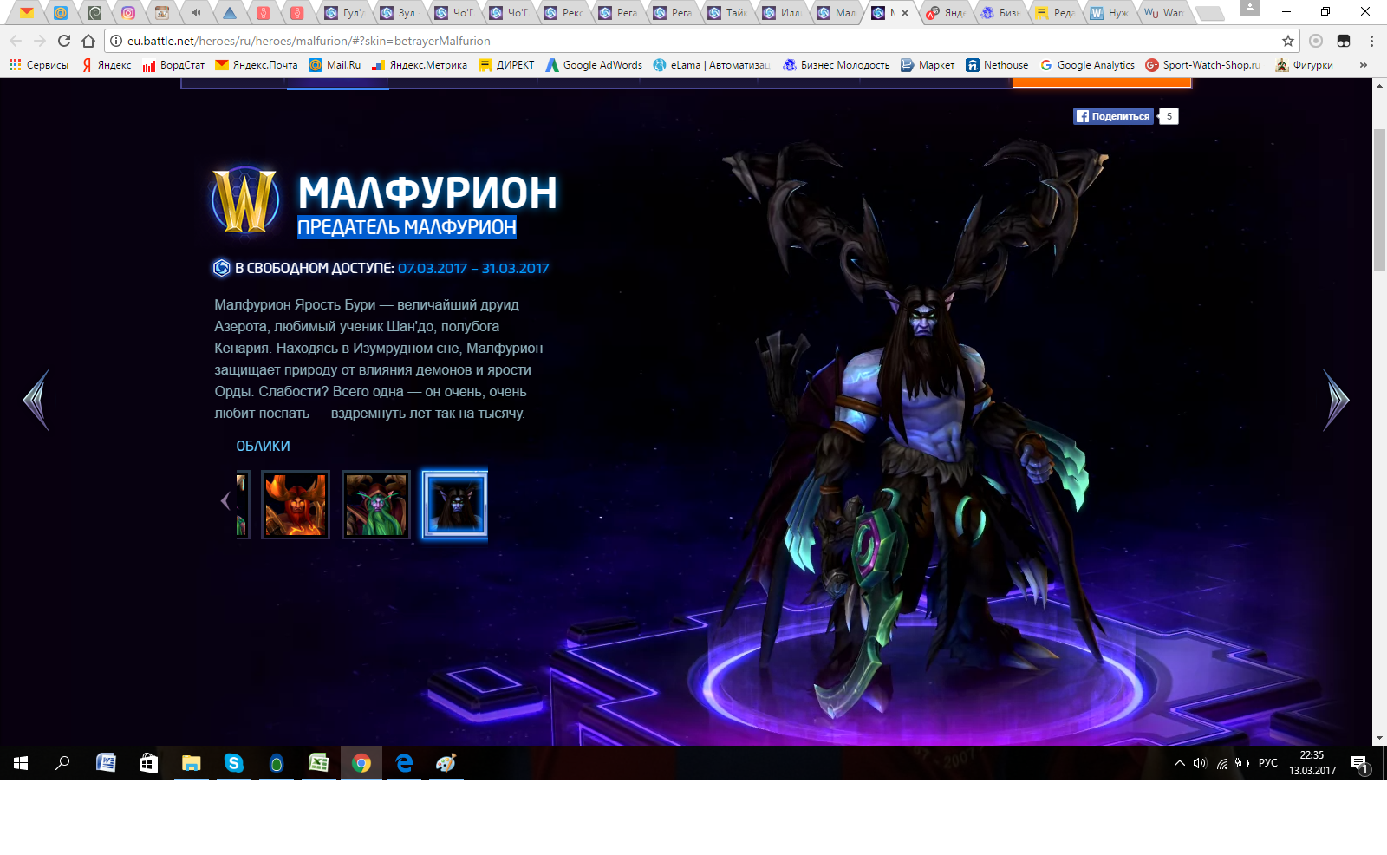The image size is (1387, 855).
Task: Open the Яндекс.Почта bookmark
Action: pyautogui.click(x=257, y=65)
